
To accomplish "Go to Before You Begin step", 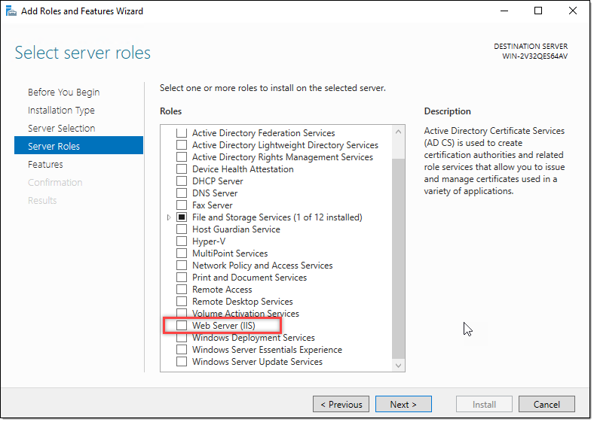I will [x=63, y=92].
